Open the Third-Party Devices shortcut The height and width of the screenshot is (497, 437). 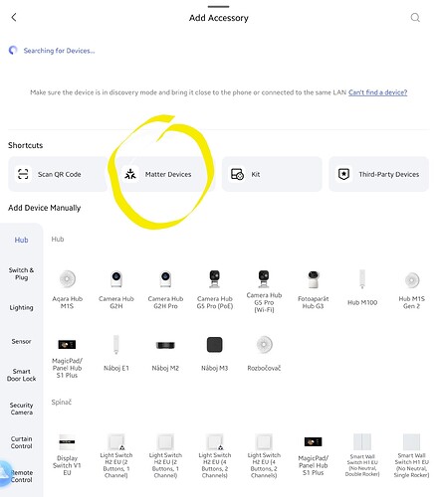coord(378,174)
